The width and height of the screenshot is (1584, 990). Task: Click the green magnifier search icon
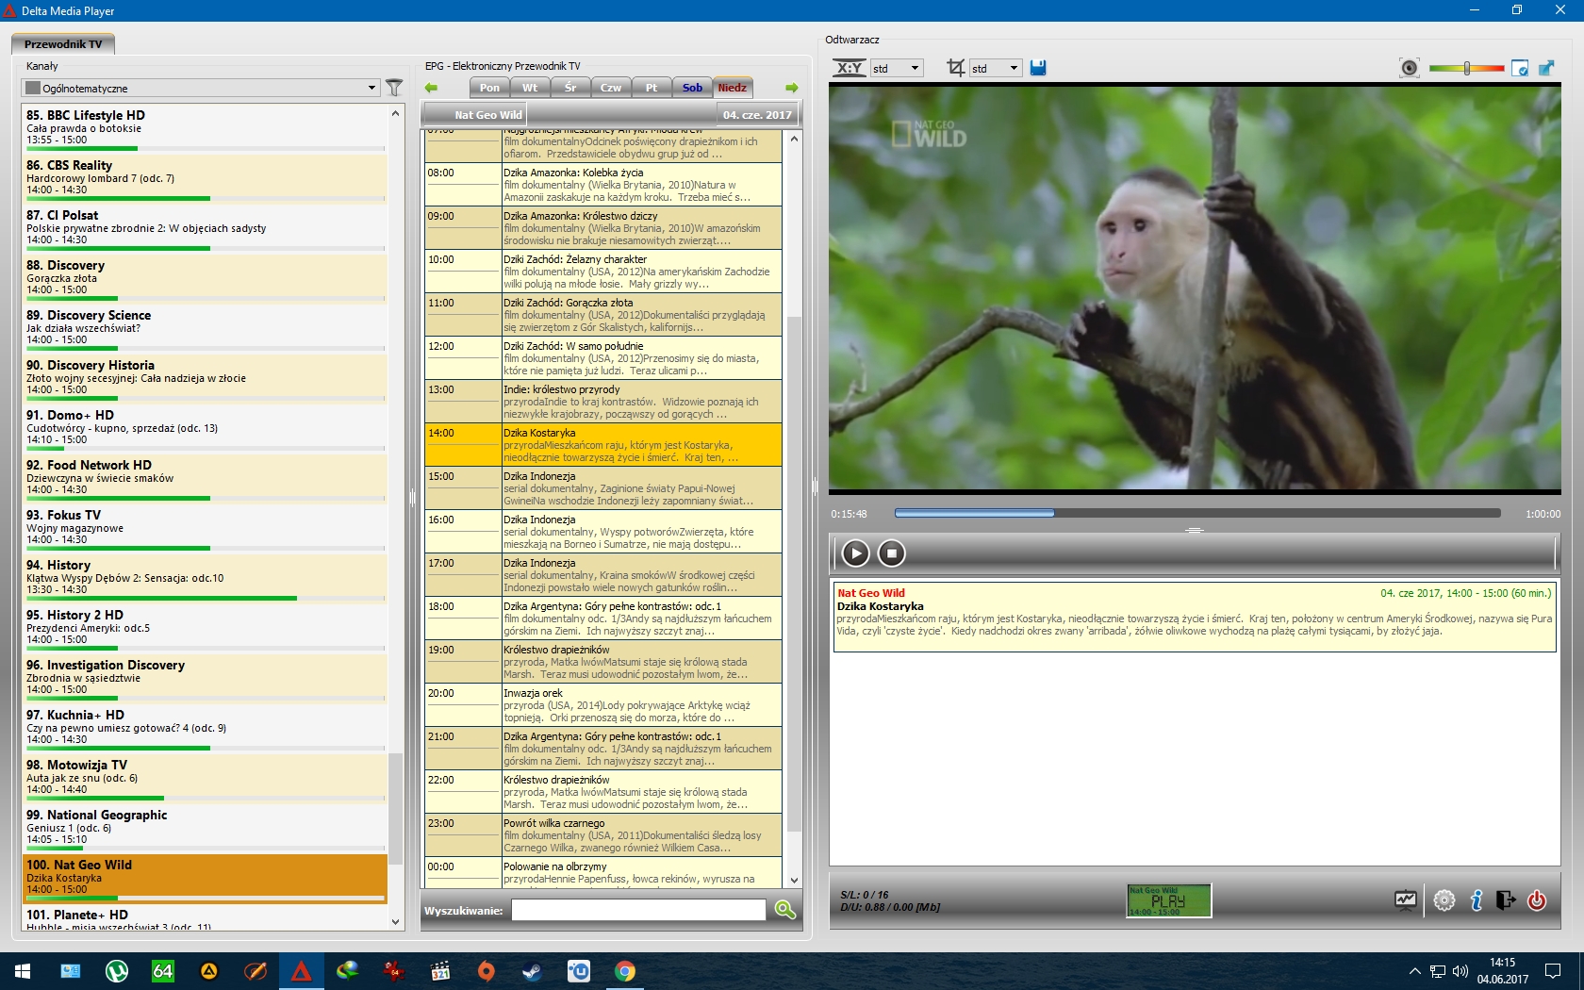pyautogui.click(x=784, y=910)
